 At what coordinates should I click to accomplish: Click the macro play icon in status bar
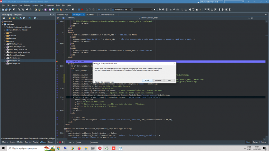click(57, 142)
